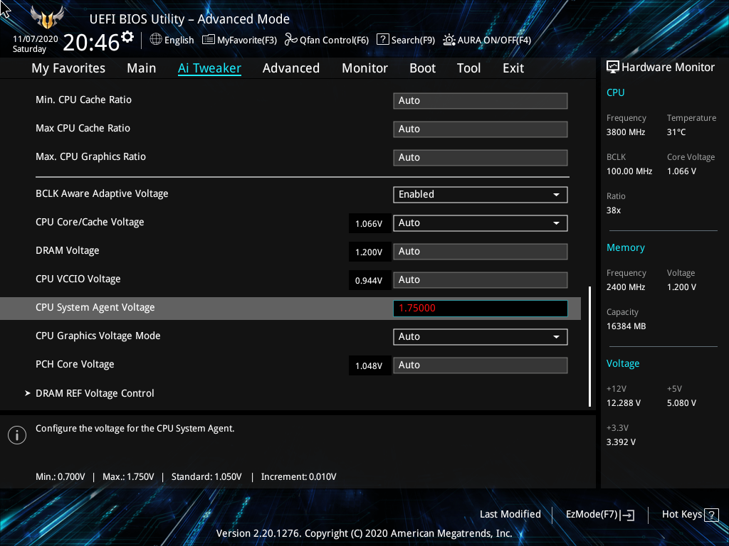Click English language selector
This screenshot has height=546, width=729.
[x=179, y=41]
